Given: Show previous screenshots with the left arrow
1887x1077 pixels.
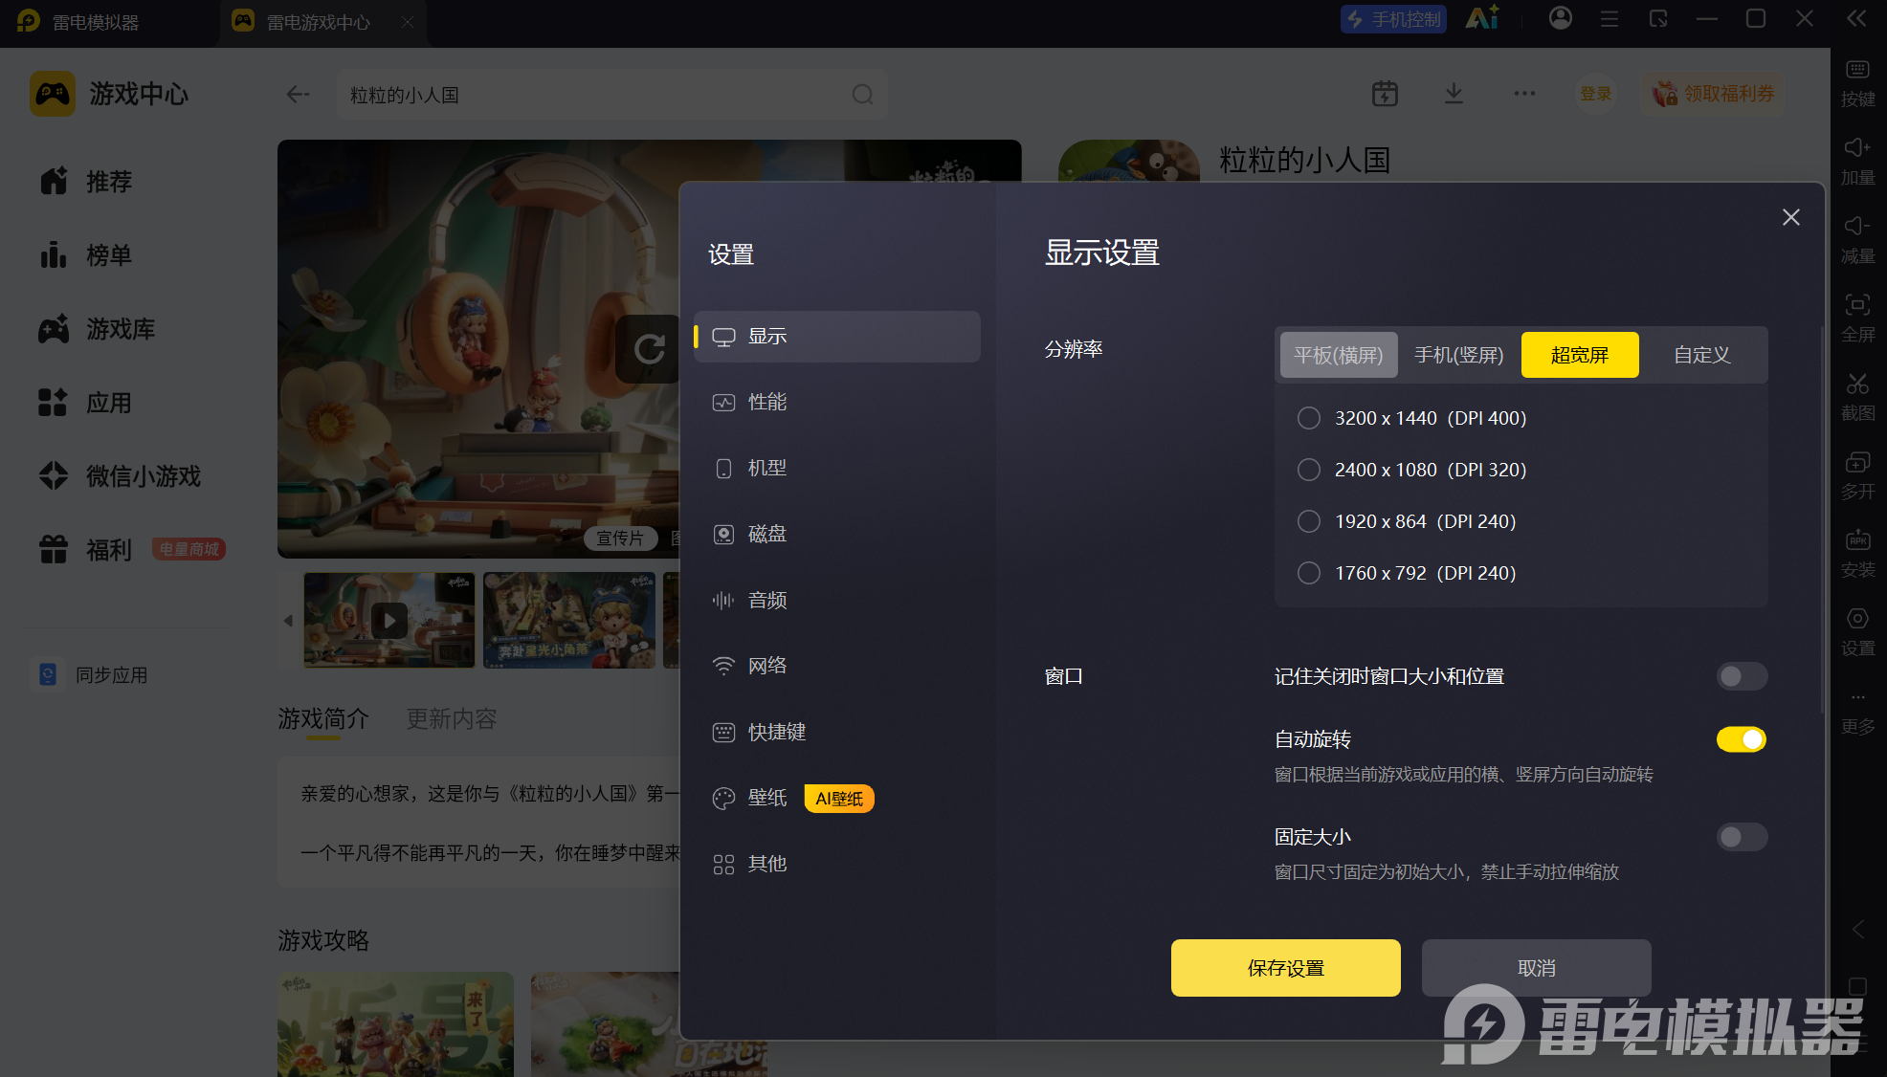Looking at the screenshot, I should [288, 621].
